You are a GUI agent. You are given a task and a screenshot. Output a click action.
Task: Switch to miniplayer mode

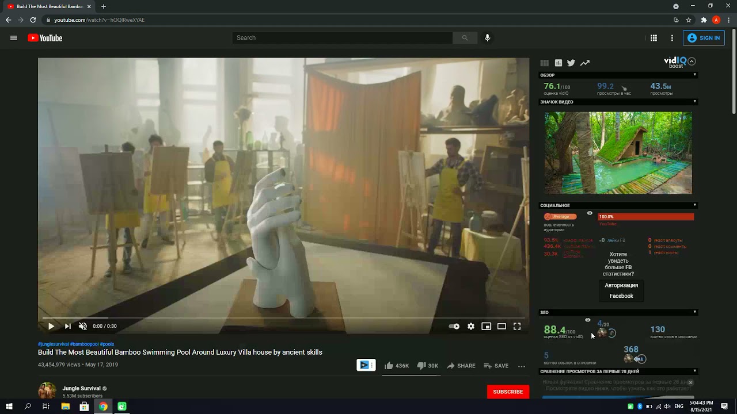(486, 326)
